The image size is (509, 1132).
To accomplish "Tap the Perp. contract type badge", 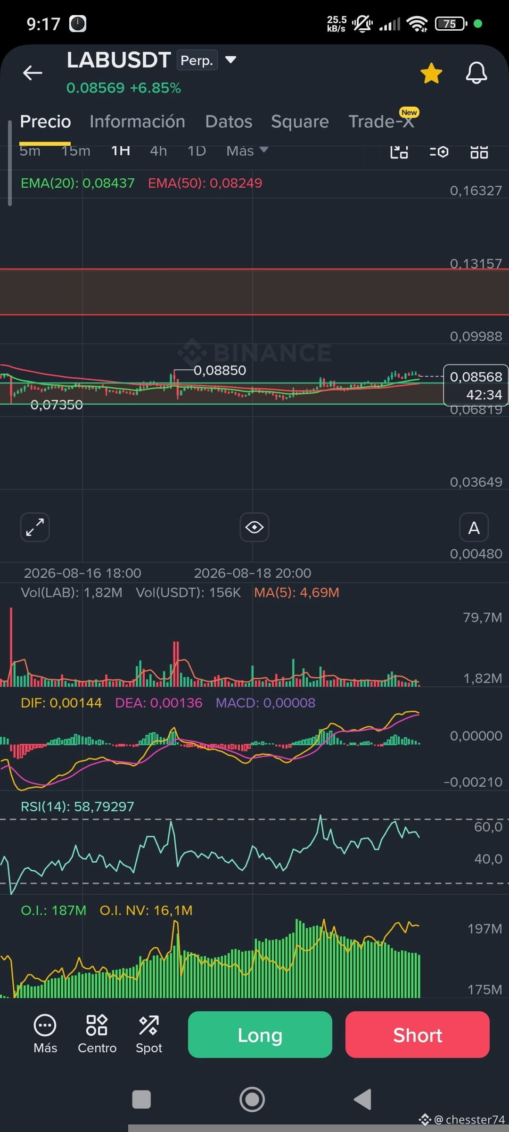I will (x=197, y=60).
